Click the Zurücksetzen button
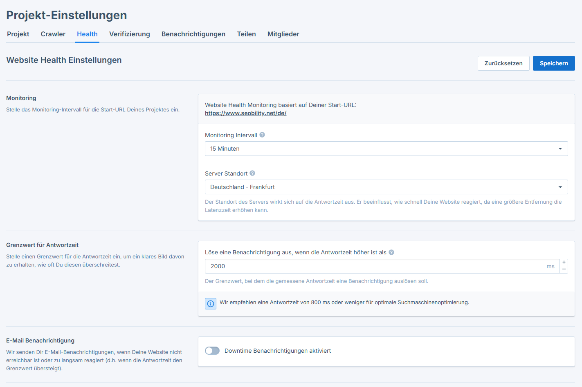This screenshot has width=582, height=387. [x=503, y=63]
